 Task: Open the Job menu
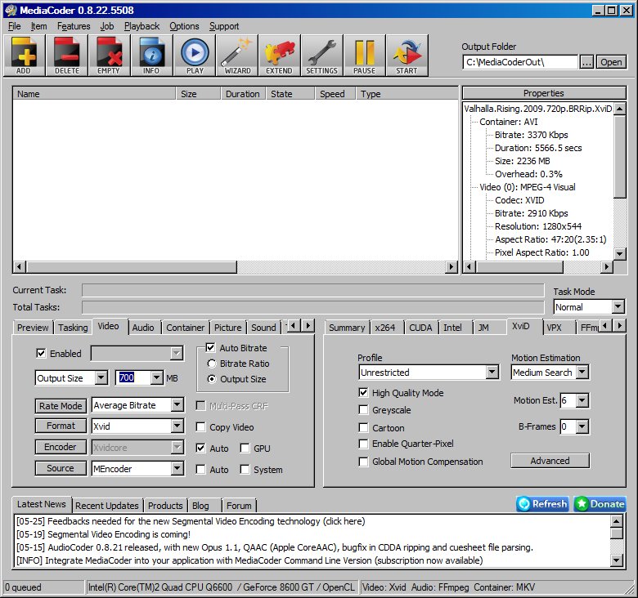coord(107,26)
